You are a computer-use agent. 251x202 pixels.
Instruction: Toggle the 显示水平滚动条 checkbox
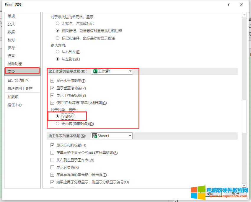pos(53,81)
